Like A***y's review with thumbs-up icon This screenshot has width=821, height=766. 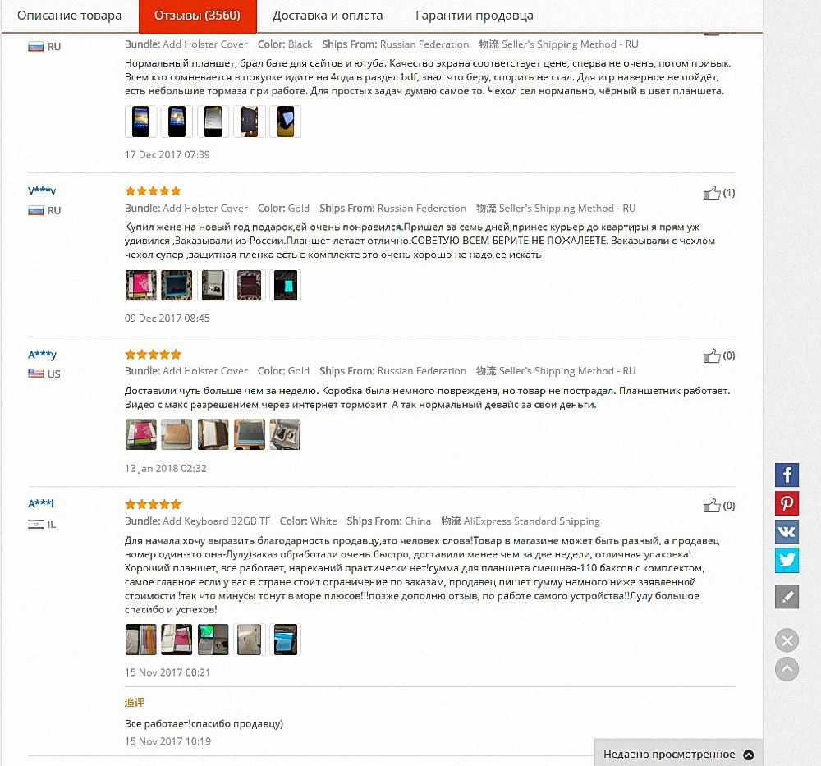click(712, 356)
